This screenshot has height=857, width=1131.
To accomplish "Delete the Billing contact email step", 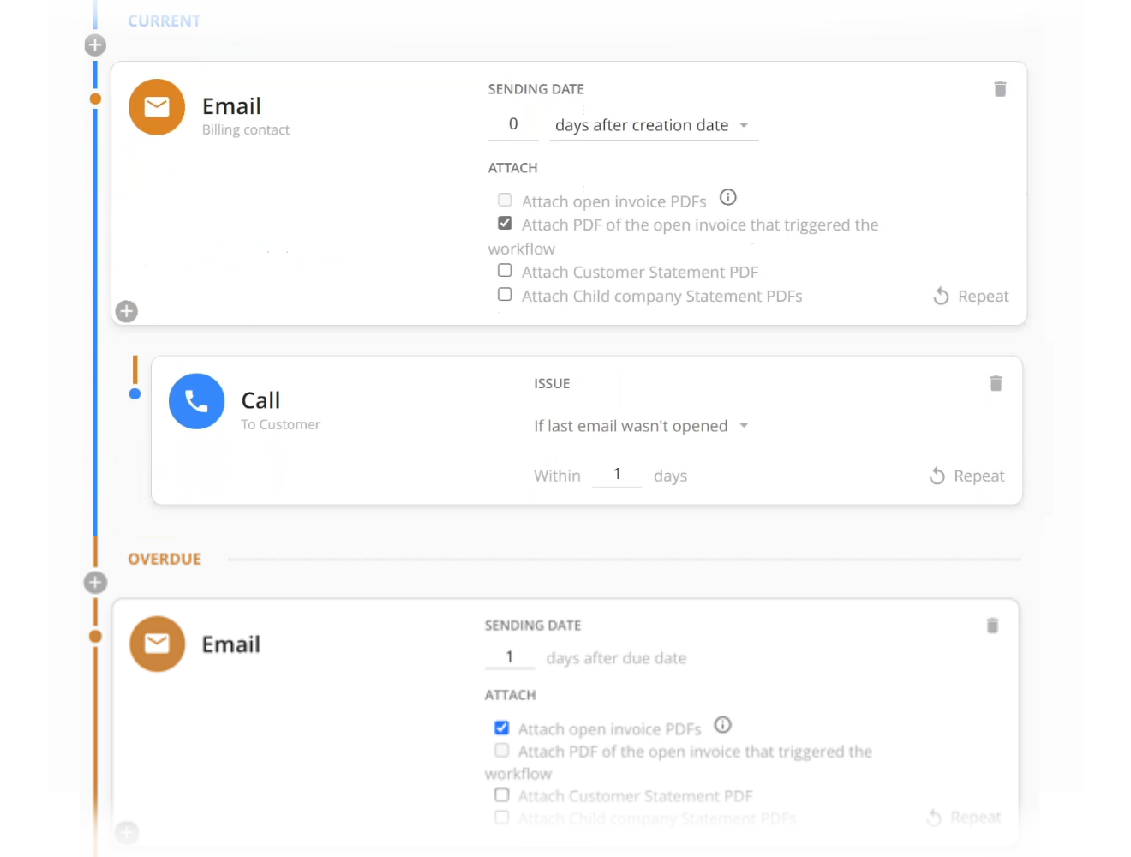I will point(999,89).
